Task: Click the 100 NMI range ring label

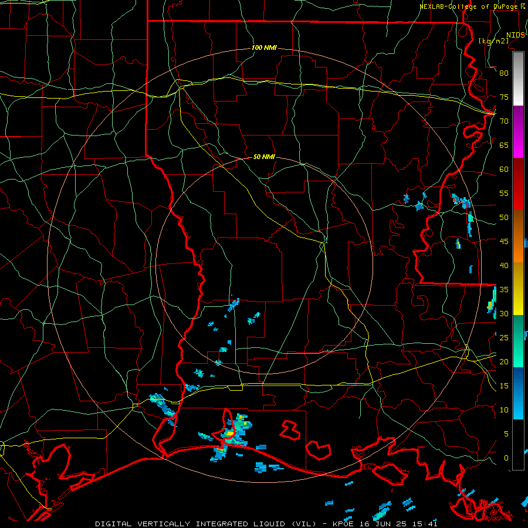Action: (264, 48)
